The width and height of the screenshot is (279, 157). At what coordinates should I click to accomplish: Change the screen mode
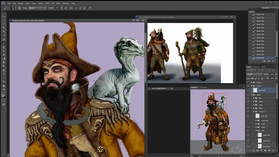coord(4,104)
